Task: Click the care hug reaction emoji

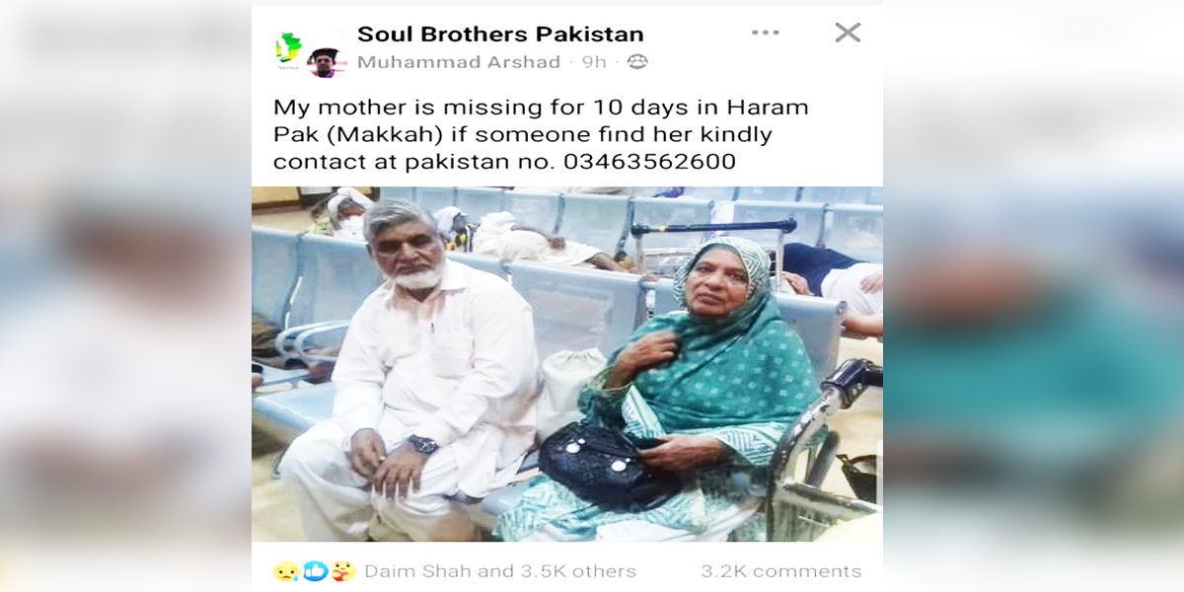Action: 343,571
